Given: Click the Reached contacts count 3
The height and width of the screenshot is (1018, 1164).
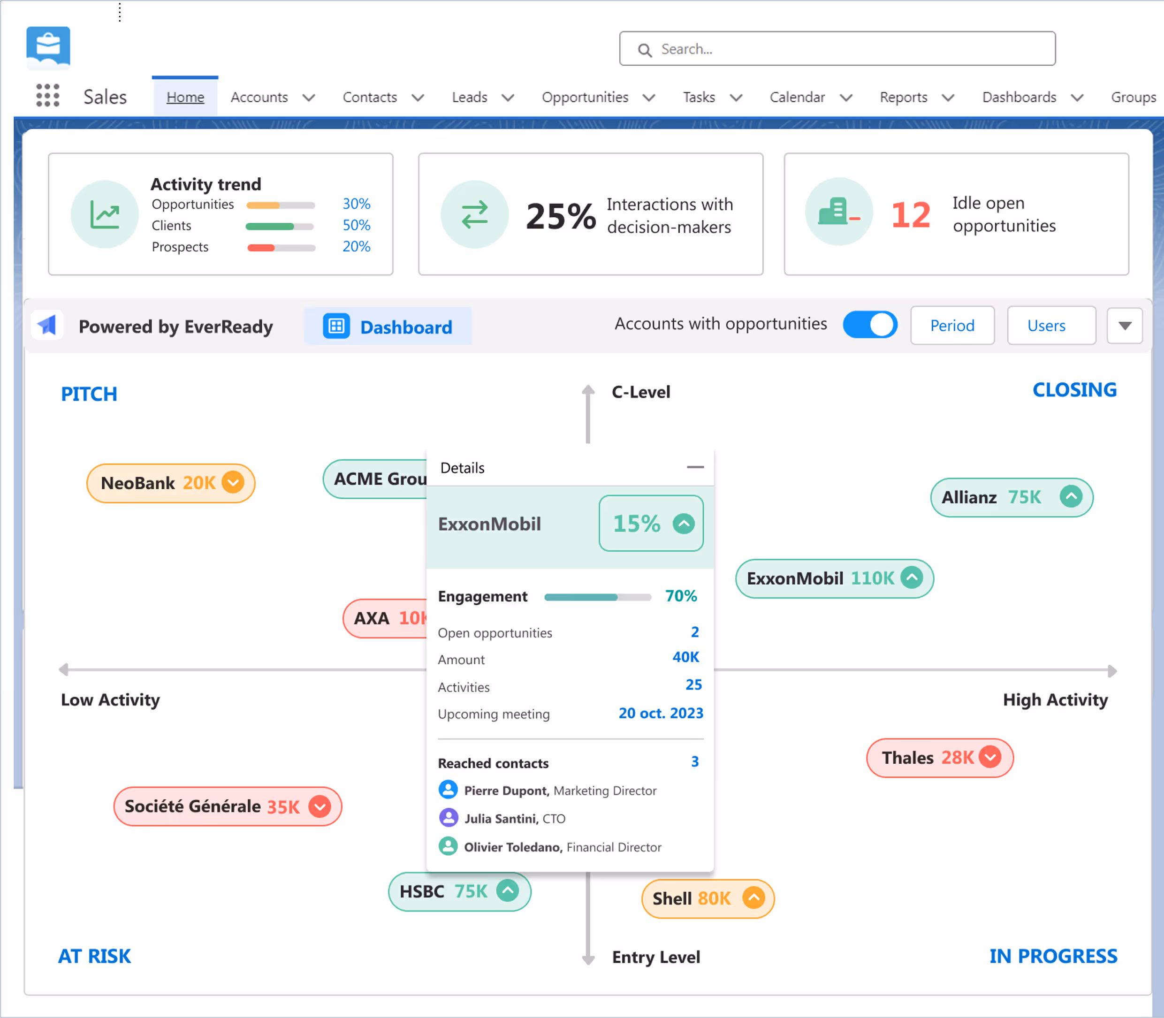Looking at the screenshot, I should point(695,762).
